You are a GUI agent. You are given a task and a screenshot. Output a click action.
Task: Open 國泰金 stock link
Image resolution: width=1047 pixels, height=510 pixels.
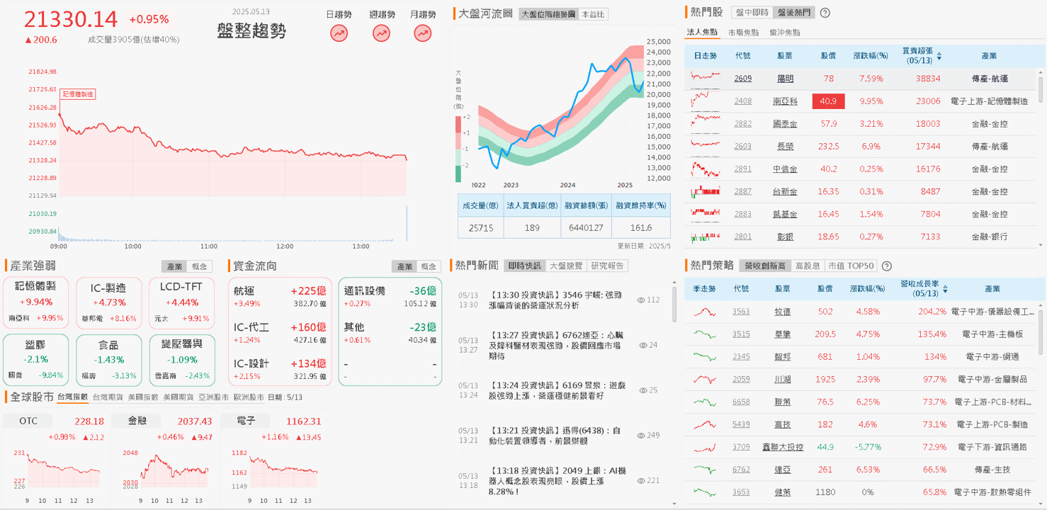[x=785, y=124]
